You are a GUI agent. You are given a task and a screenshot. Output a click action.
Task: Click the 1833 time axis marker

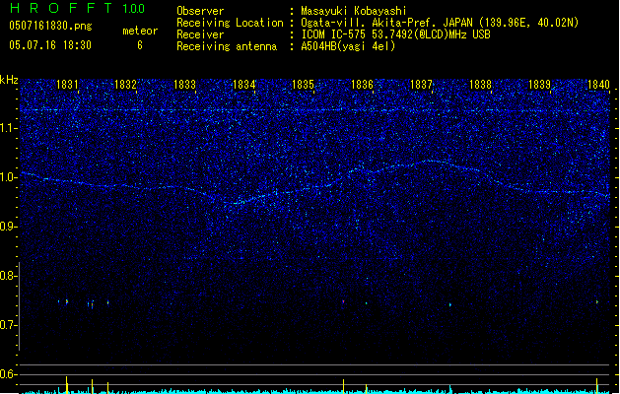[x=184, y=85]
